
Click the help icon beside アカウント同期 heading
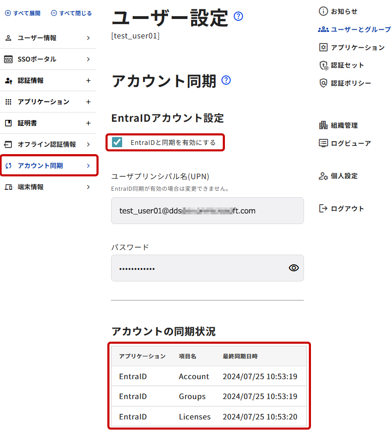coord(226,80)
